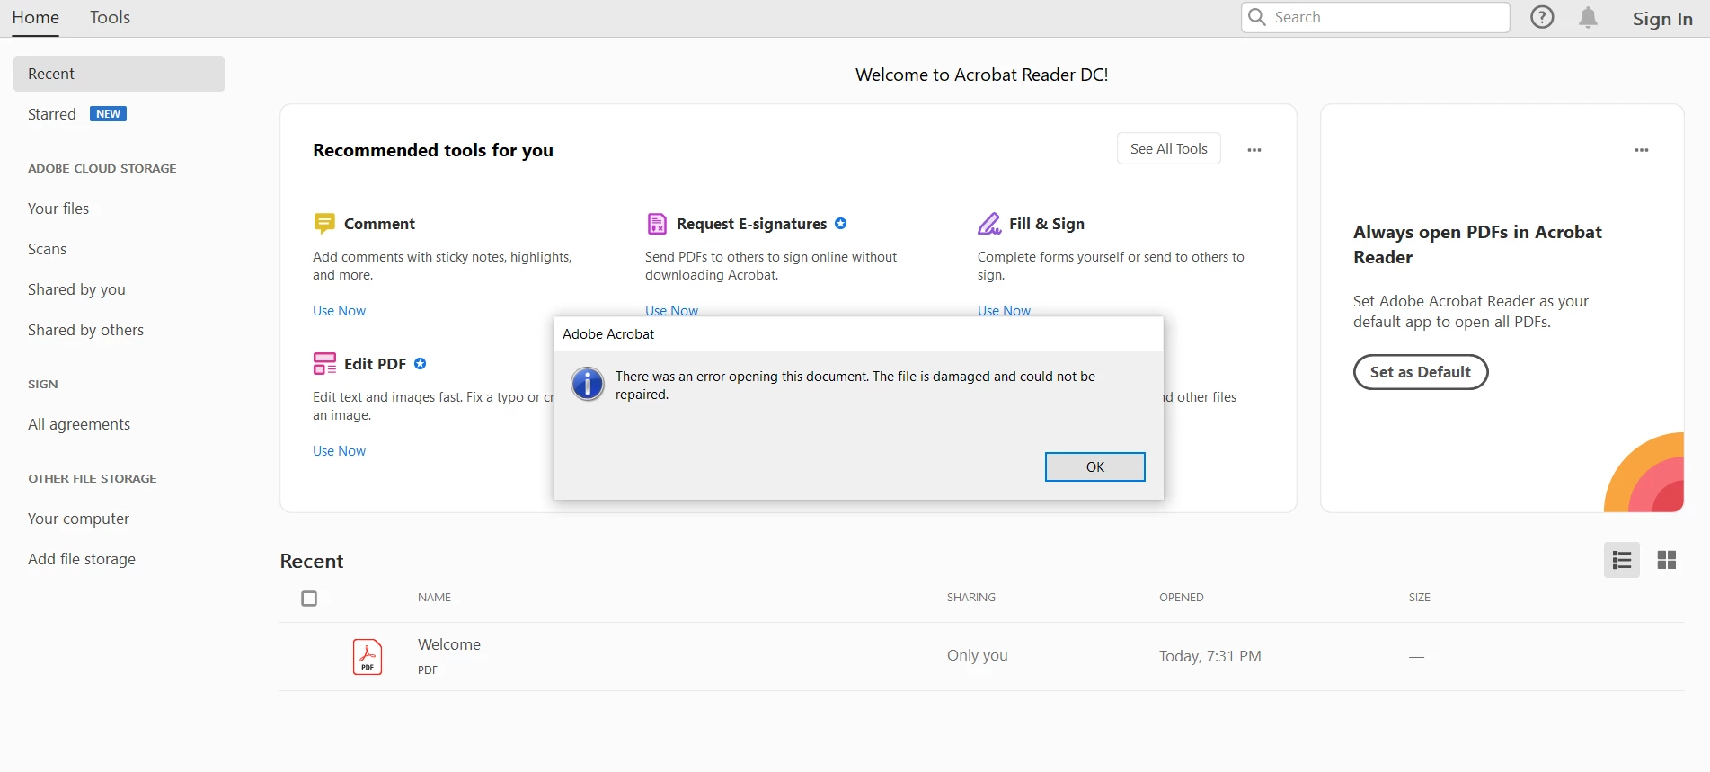Click the Set as Default button
1710x772 pixels.
coord(1421,372)
